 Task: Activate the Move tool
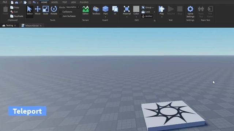point(38,11)
